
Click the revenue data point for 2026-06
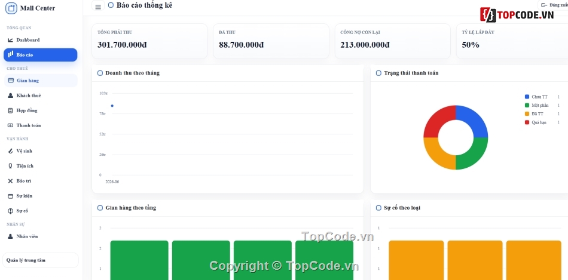(x=112, y=106)
